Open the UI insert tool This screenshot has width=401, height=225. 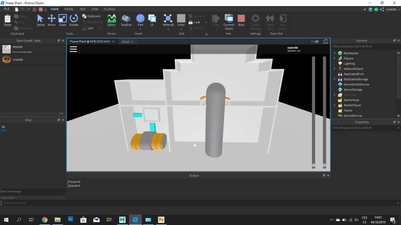(152, 20)
